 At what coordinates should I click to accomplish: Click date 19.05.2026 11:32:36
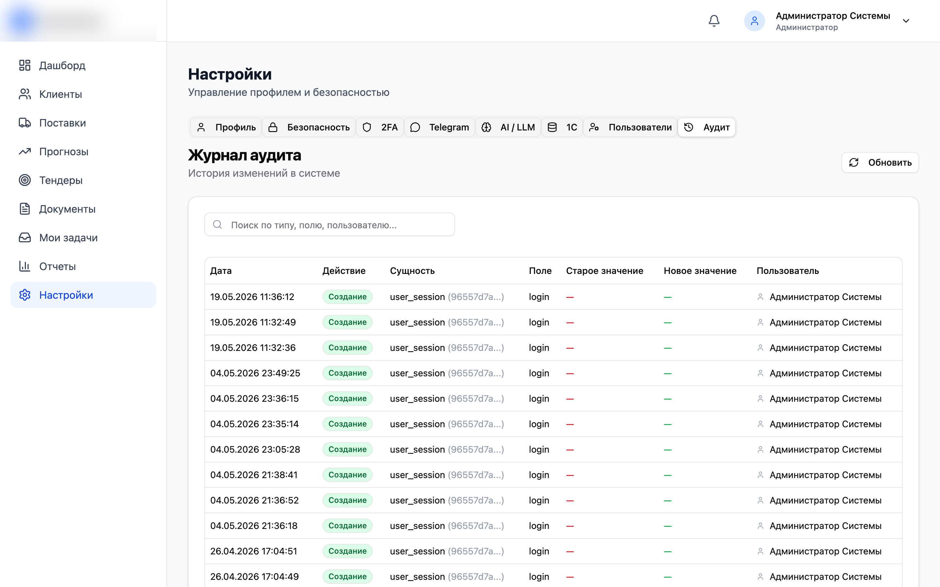point(253,348)
